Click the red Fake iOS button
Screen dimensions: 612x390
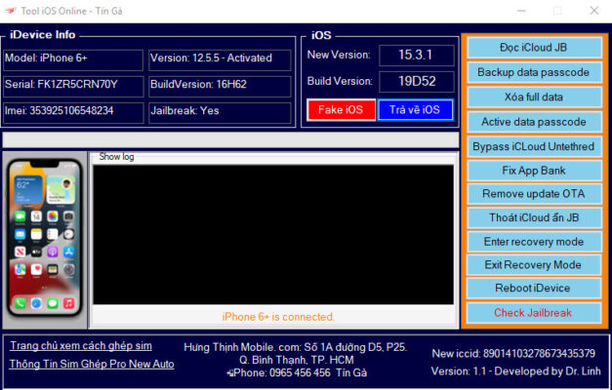[x=341, y=110]
